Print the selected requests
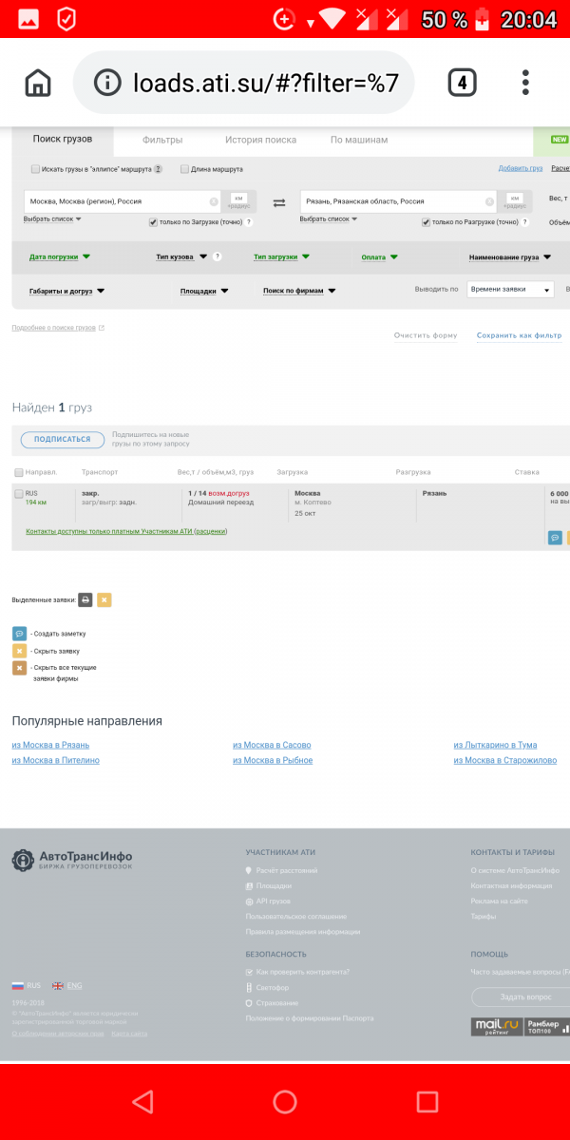The height and width of the screenshot is (1140, 570). coord(85,599)
